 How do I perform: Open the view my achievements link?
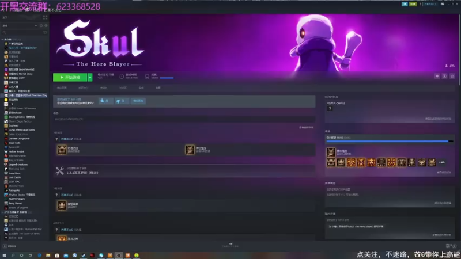coord(444,172)
